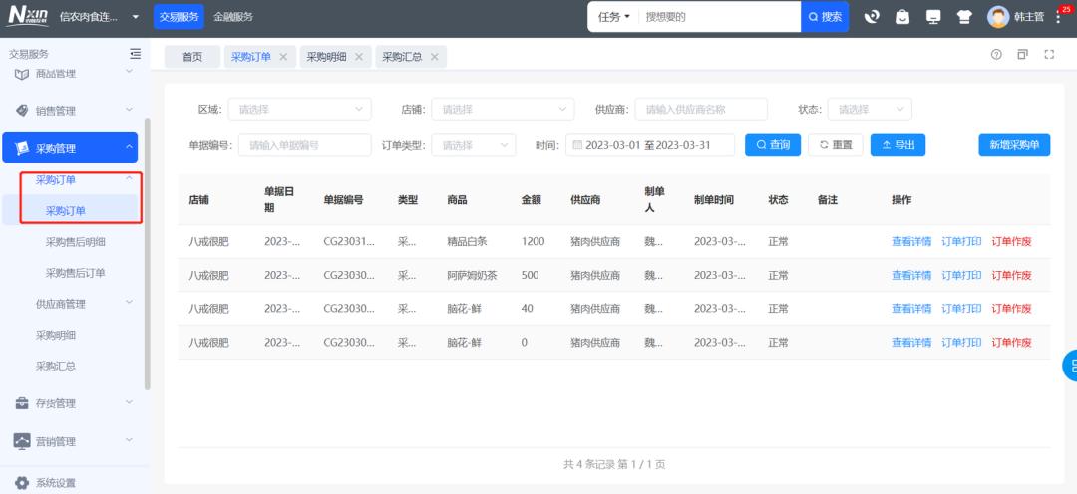Open the 店铺 select dropdown

click(503, 110)
